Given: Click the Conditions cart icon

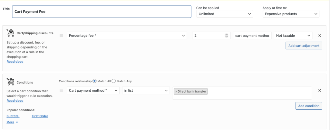Looking at the screenshot, I should [x=11, y=82].
